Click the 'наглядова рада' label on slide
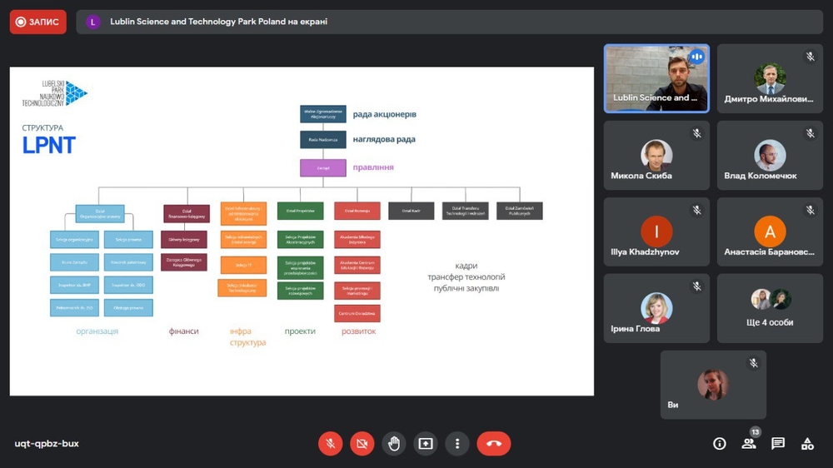This screenshot has width=833, height=468. [x=384, y=139]
